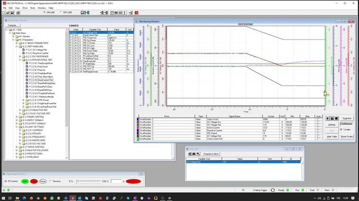Open the File menu
This screenshot has width=359, height=201.
4,8
